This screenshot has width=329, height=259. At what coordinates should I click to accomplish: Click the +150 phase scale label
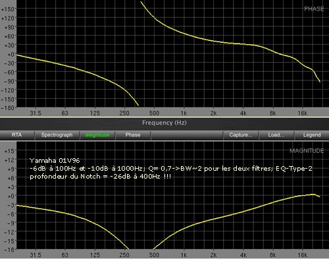click(x=8, y=9)
